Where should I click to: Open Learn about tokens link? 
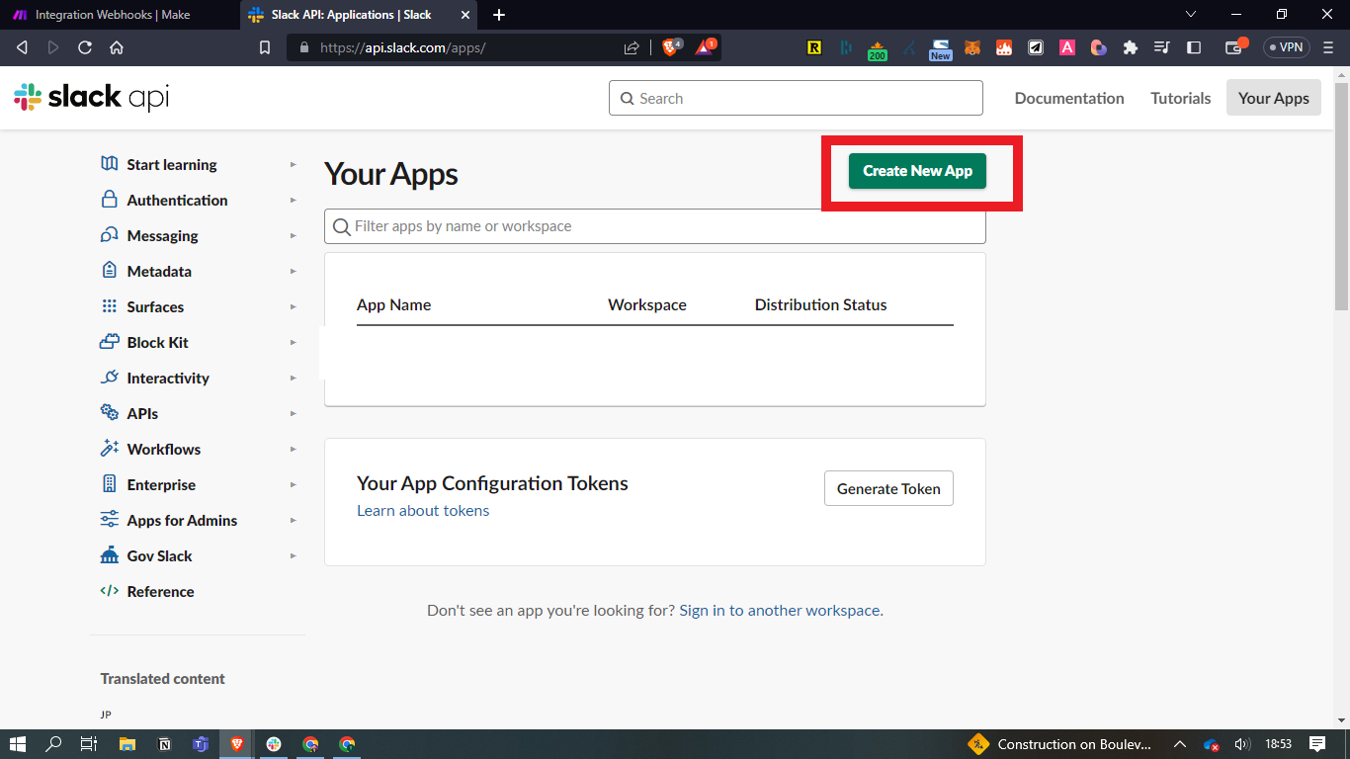tap(423, 511)
